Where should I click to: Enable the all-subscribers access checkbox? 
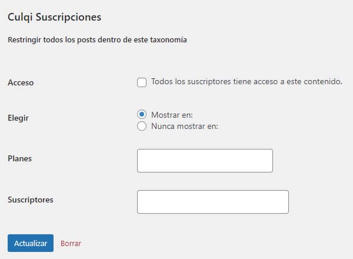point(142,82)
